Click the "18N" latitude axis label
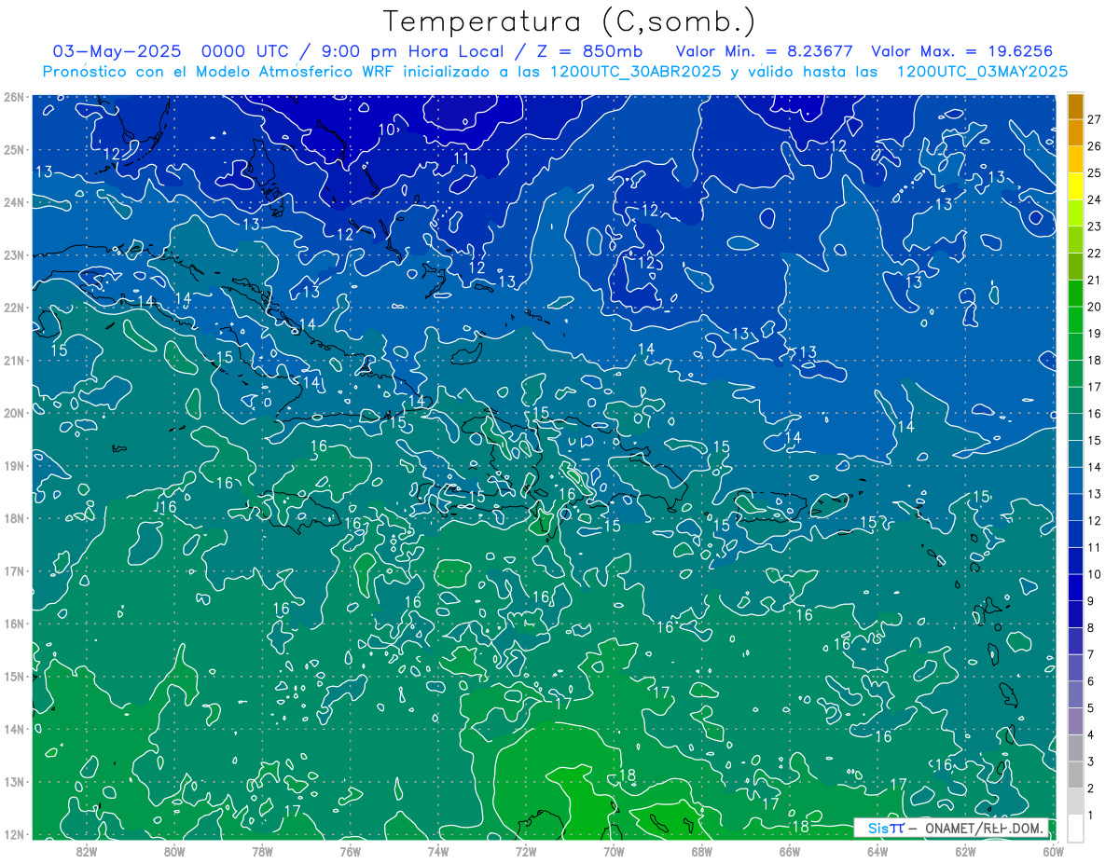Screen dimensions: 1119x864 tap(13, 518)
